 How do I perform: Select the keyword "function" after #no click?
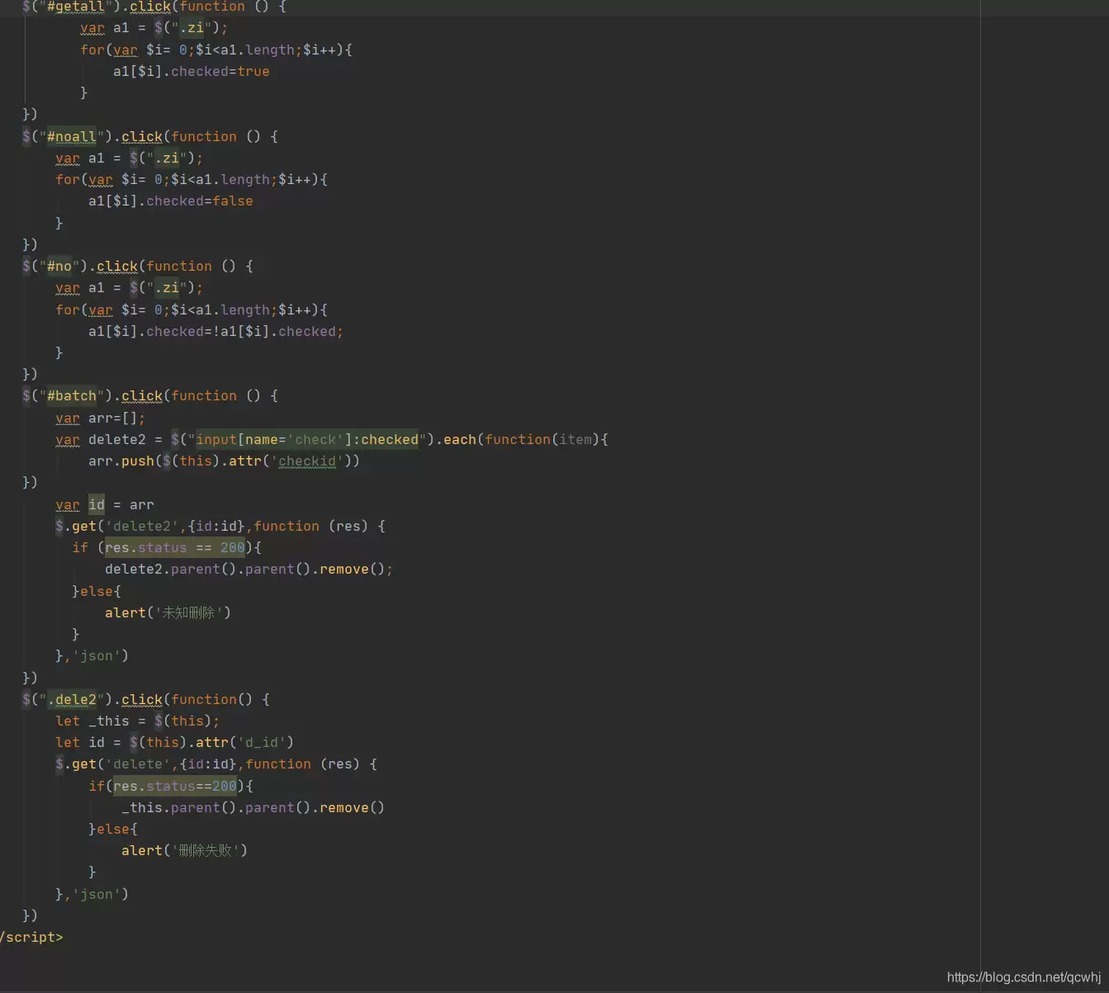coord(178,266)
